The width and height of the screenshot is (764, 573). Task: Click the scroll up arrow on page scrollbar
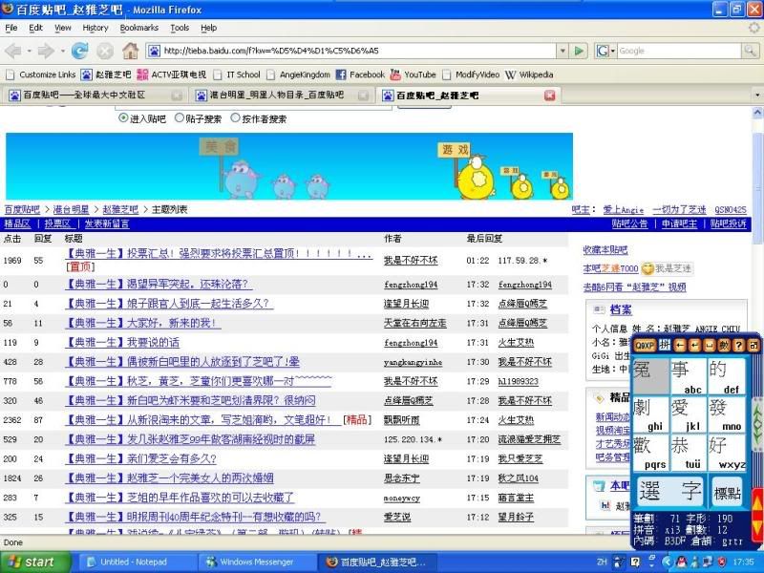(757, 113)
